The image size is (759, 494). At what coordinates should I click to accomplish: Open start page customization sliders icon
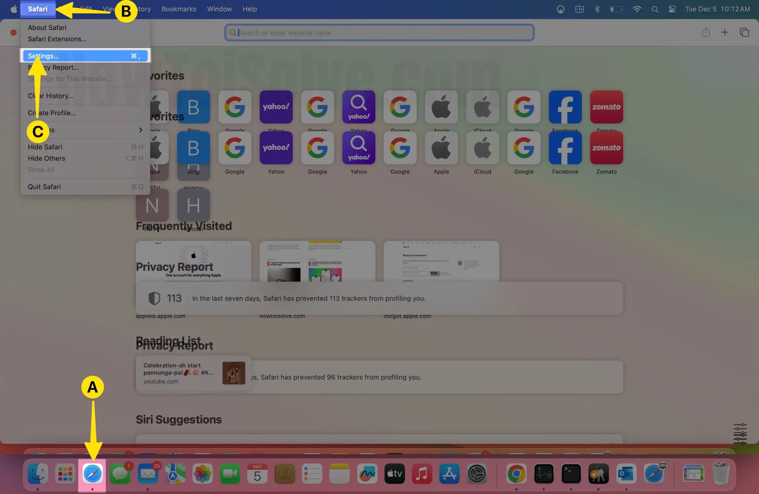(x=740, y=434)
